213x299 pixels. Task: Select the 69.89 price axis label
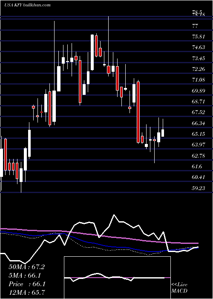[199, 91]
